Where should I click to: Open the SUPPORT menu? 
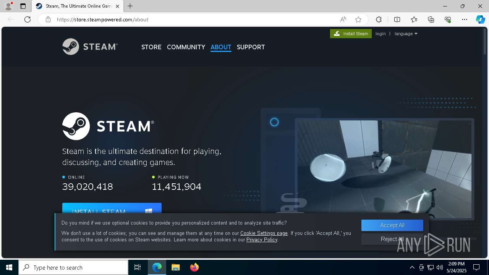pos(251,47)
